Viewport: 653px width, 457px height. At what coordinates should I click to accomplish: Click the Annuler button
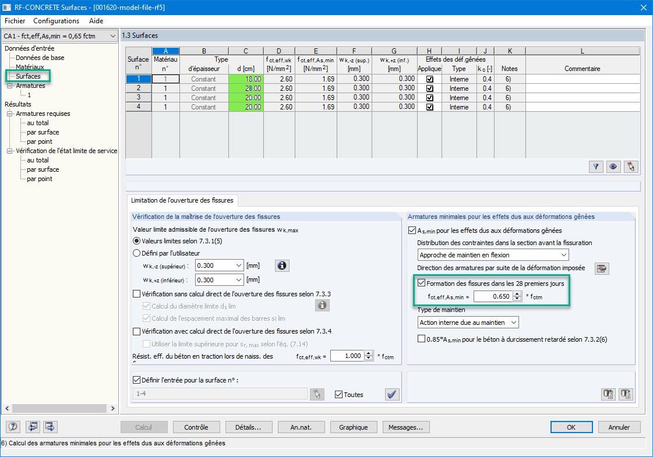point(619,427)
